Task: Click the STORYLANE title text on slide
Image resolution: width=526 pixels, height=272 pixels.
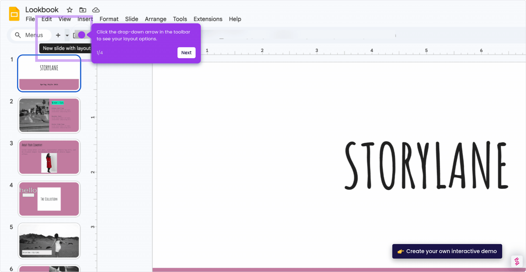Action: pos(426,166)
